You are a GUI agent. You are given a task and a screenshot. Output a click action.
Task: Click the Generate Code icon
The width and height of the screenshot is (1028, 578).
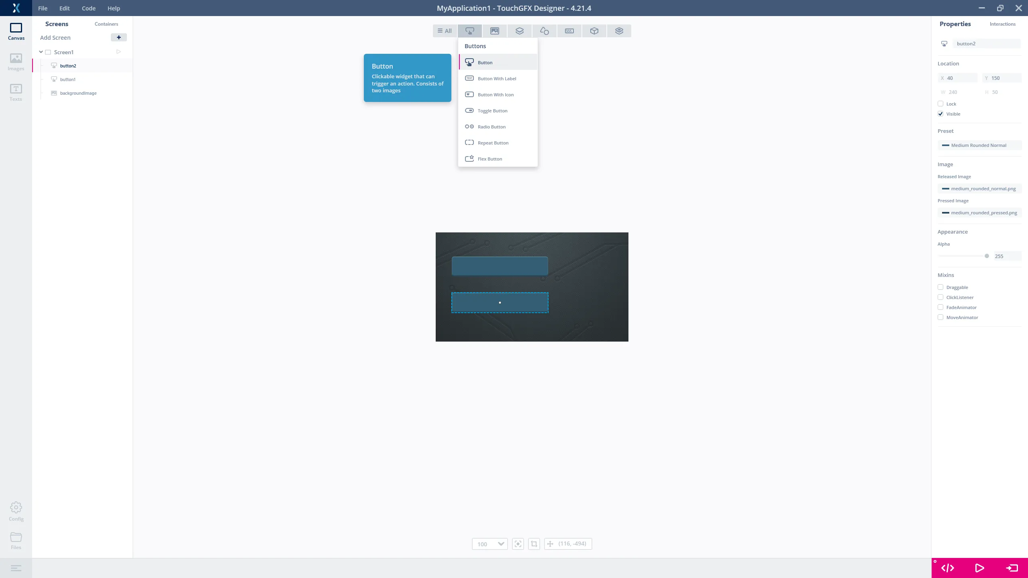[947, 568]
